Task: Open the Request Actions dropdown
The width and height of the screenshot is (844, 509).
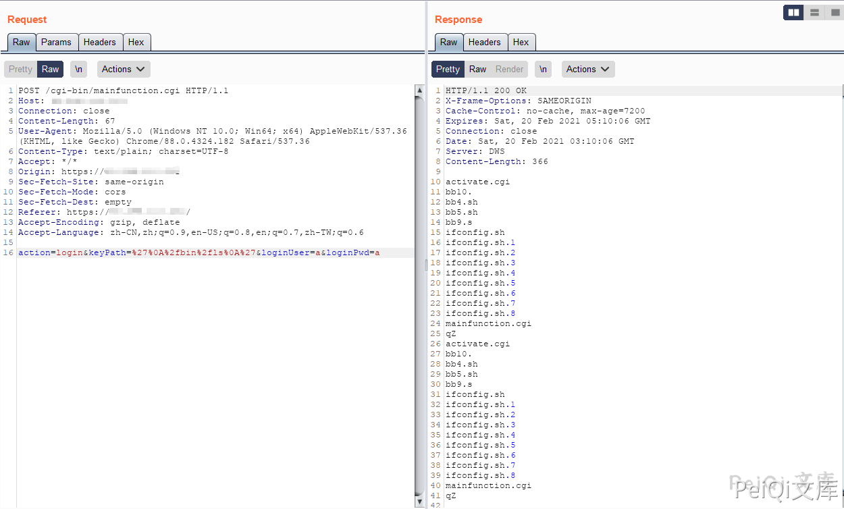Action: point(124,69)
